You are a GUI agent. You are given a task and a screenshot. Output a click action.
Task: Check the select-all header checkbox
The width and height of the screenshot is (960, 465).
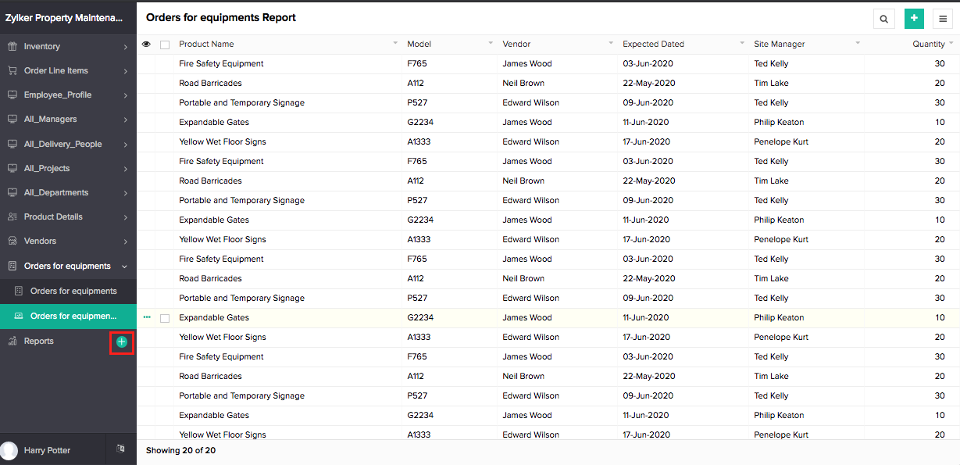(x=164, y=45)
